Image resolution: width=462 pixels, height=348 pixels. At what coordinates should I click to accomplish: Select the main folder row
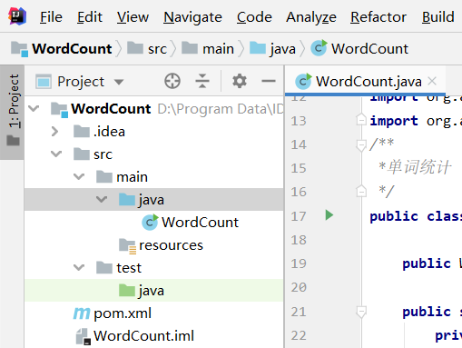(x=153, y=177)
